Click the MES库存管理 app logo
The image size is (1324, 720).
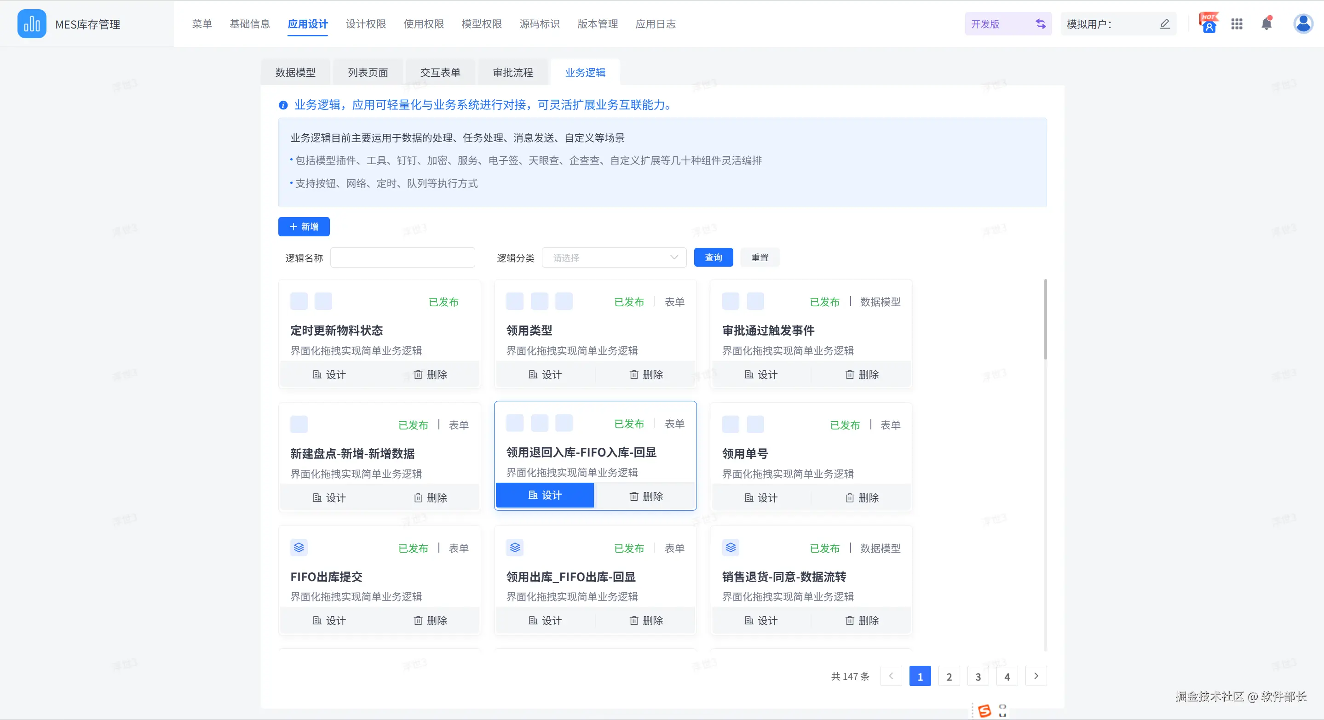(x=32, y=23)
